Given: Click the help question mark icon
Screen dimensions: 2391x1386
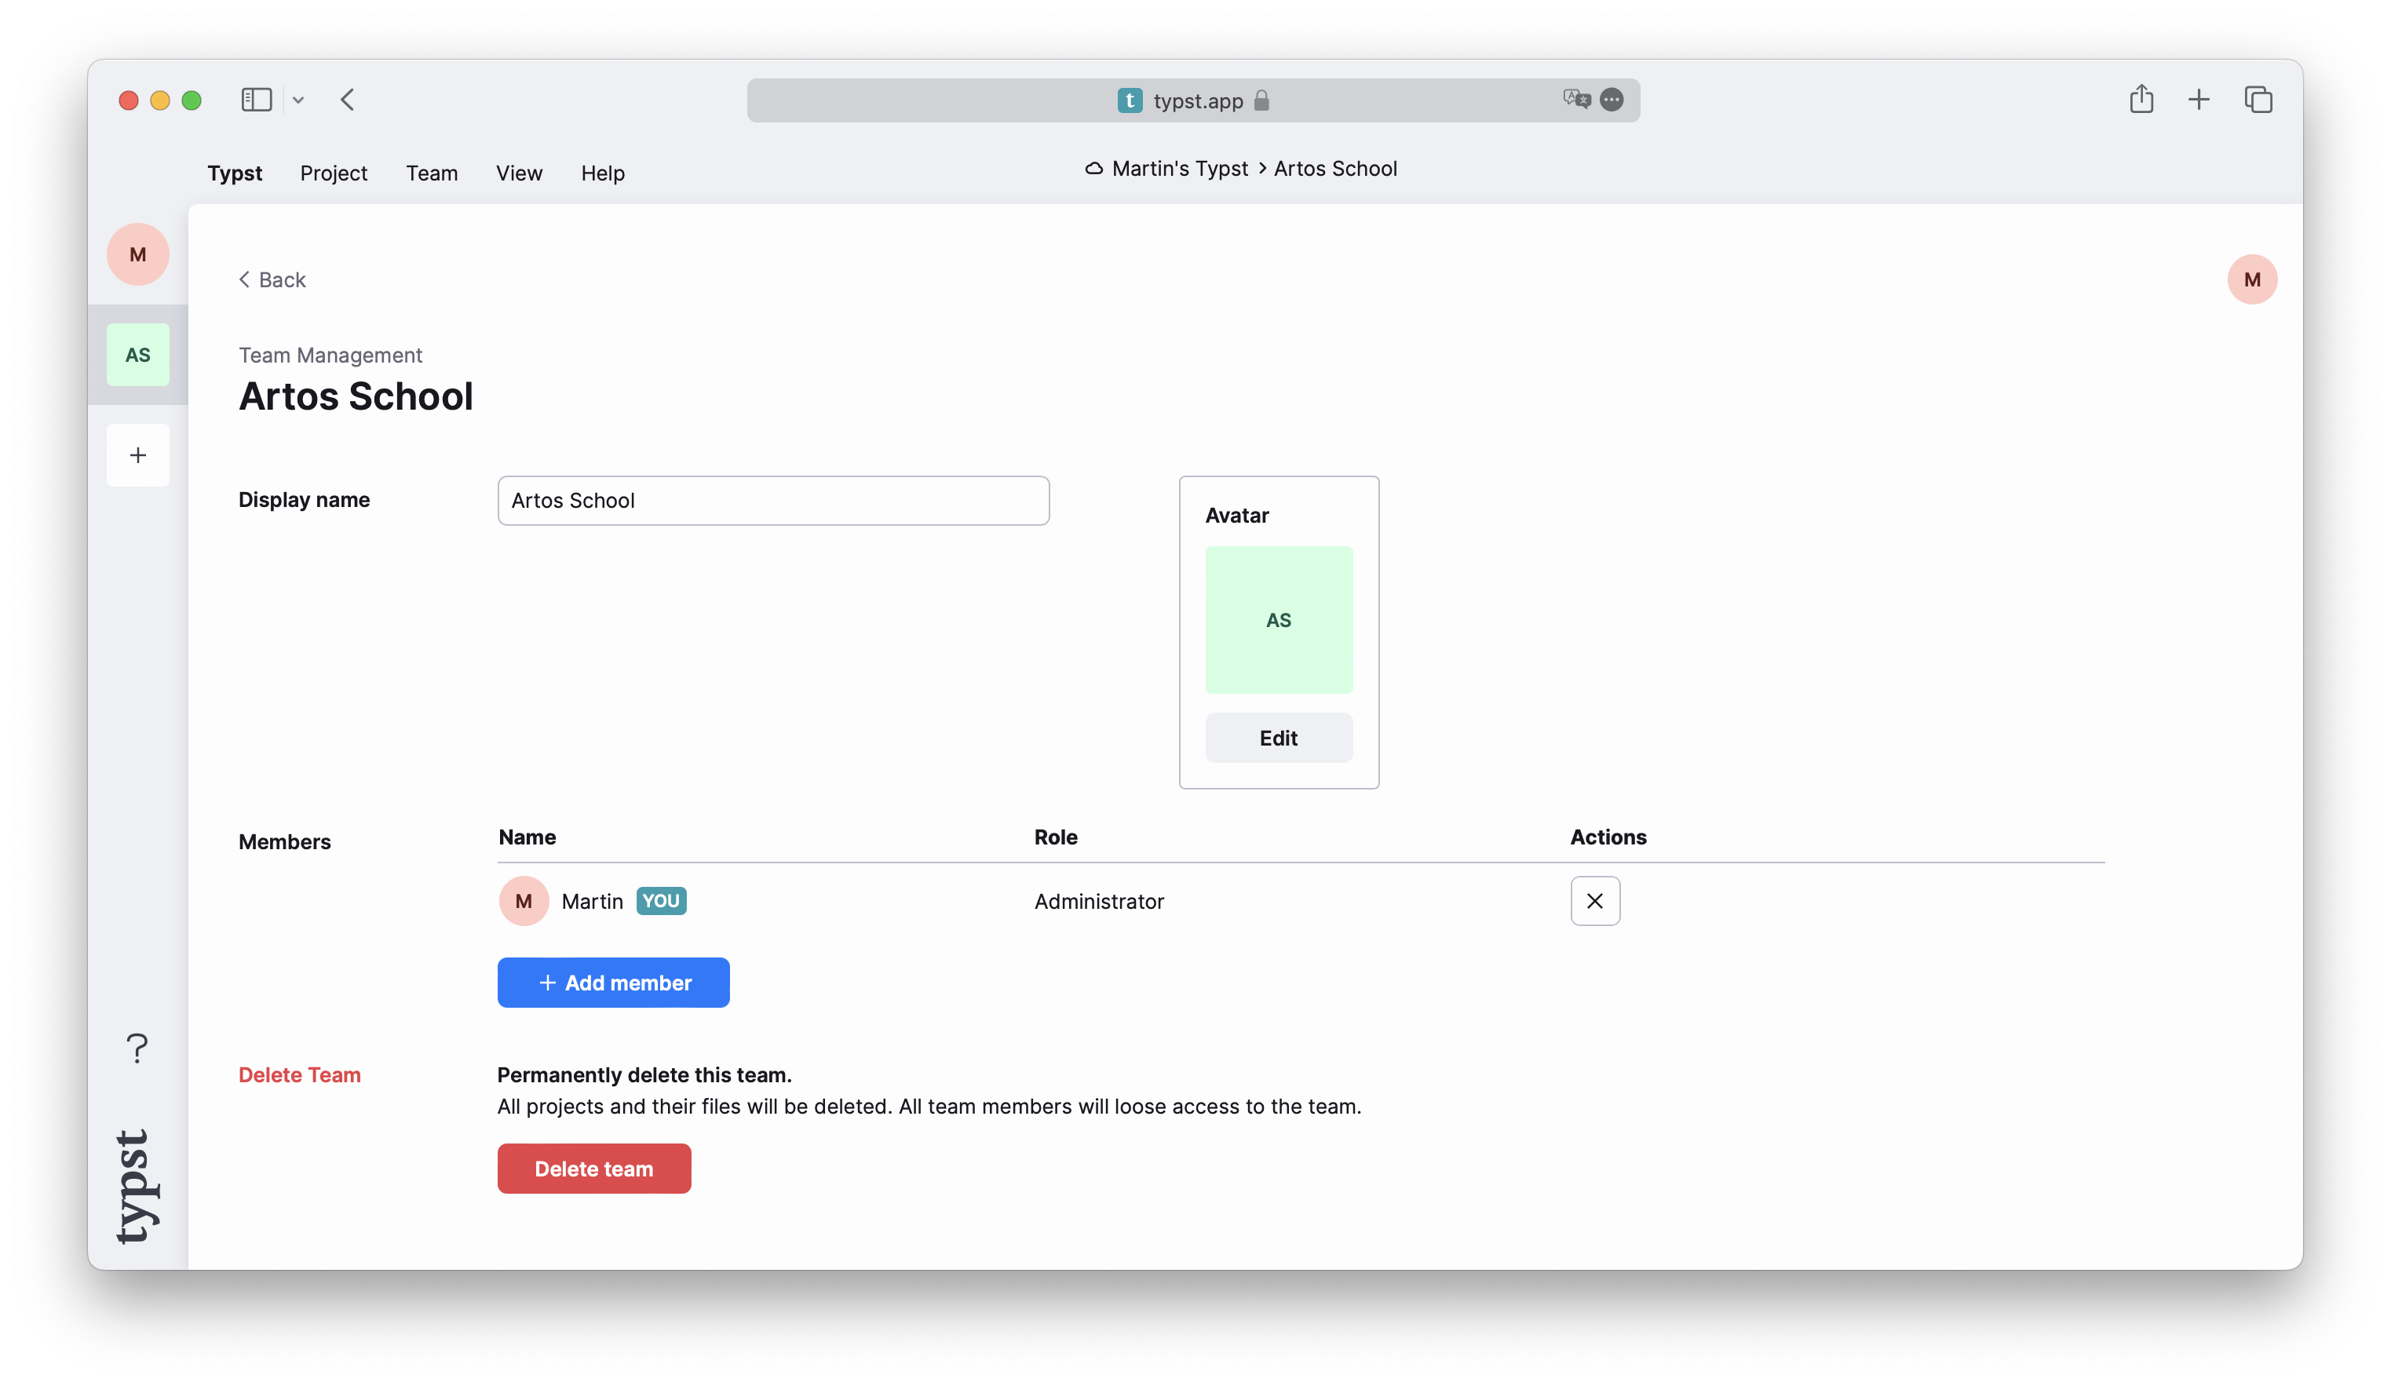Looking at the screenshot, I should point(137,1049).
